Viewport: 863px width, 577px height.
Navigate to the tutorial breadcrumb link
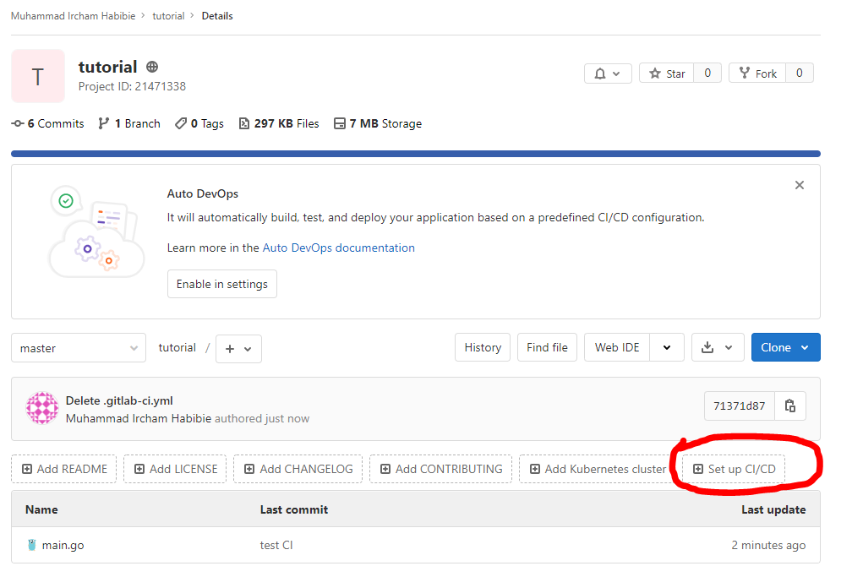point(168,15)
